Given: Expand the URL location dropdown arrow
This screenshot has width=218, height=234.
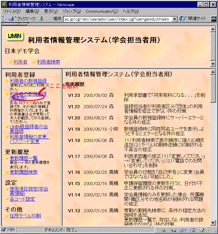Looking at the screenshot, I should pyautogui.click(x=175, y=19).
